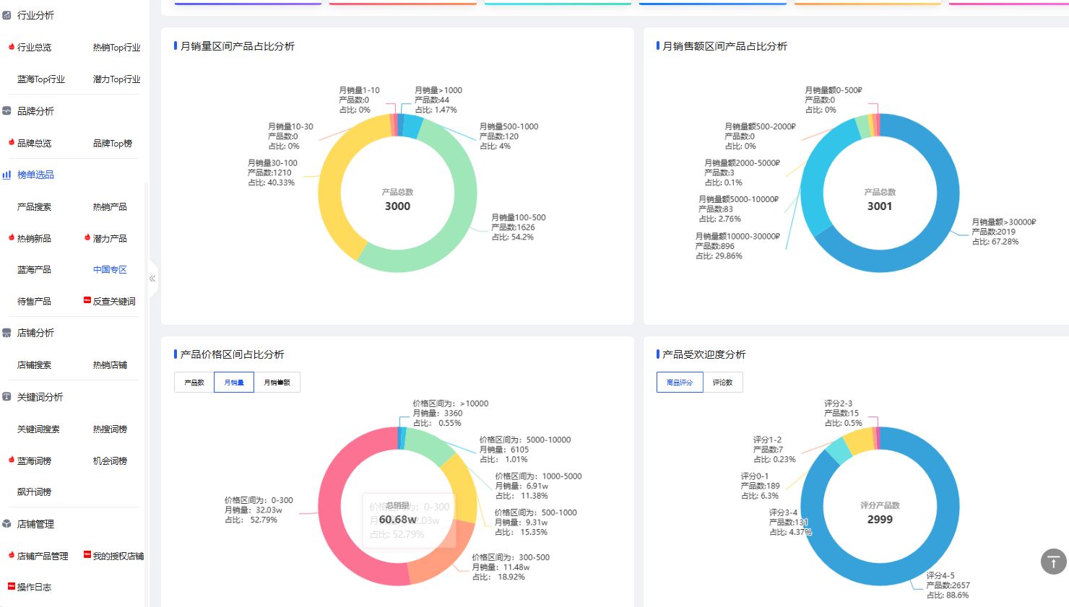Open 蓝海产品 menu item

click(x=34, y=270)
